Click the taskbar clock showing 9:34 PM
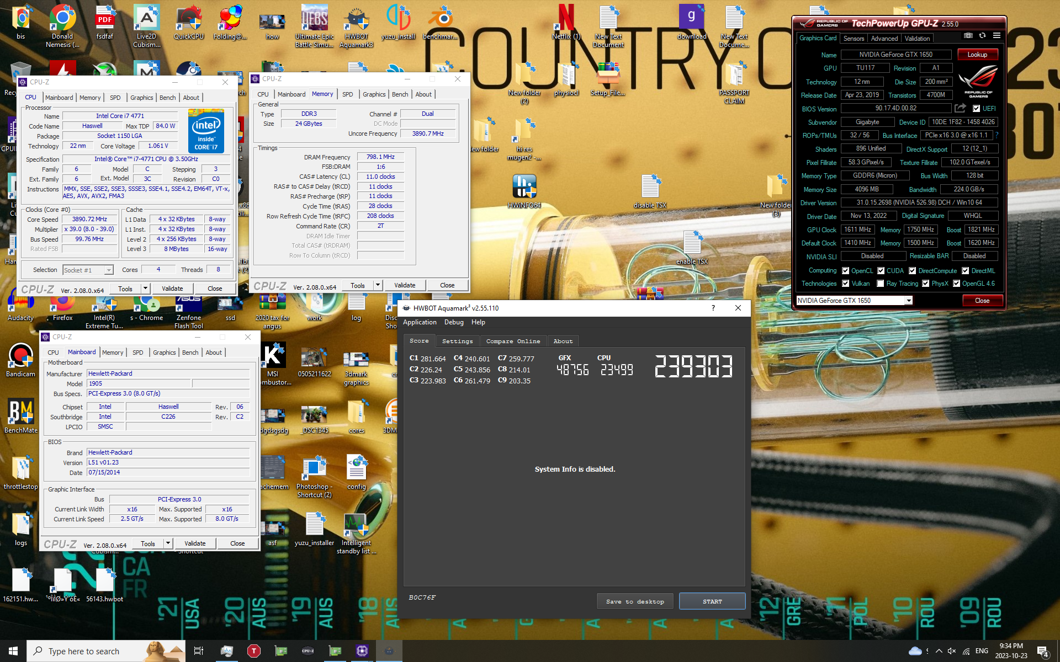 pyautogui.click(x=1011, y=651)
